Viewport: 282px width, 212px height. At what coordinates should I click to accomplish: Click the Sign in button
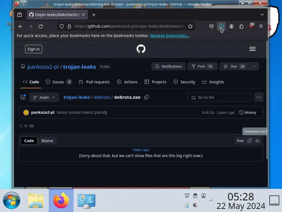click(33, 49)
